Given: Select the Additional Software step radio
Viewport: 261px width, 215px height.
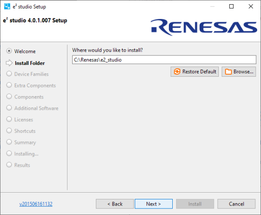Looking at the screenshot, I should (x=9, y=108).
